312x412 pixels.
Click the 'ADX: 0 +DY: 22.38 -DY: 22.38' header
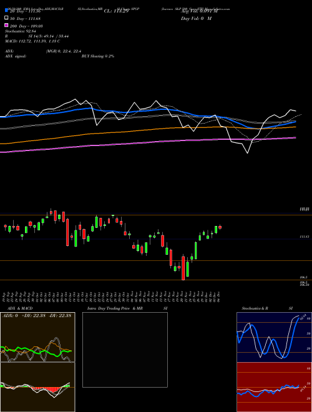37,316
